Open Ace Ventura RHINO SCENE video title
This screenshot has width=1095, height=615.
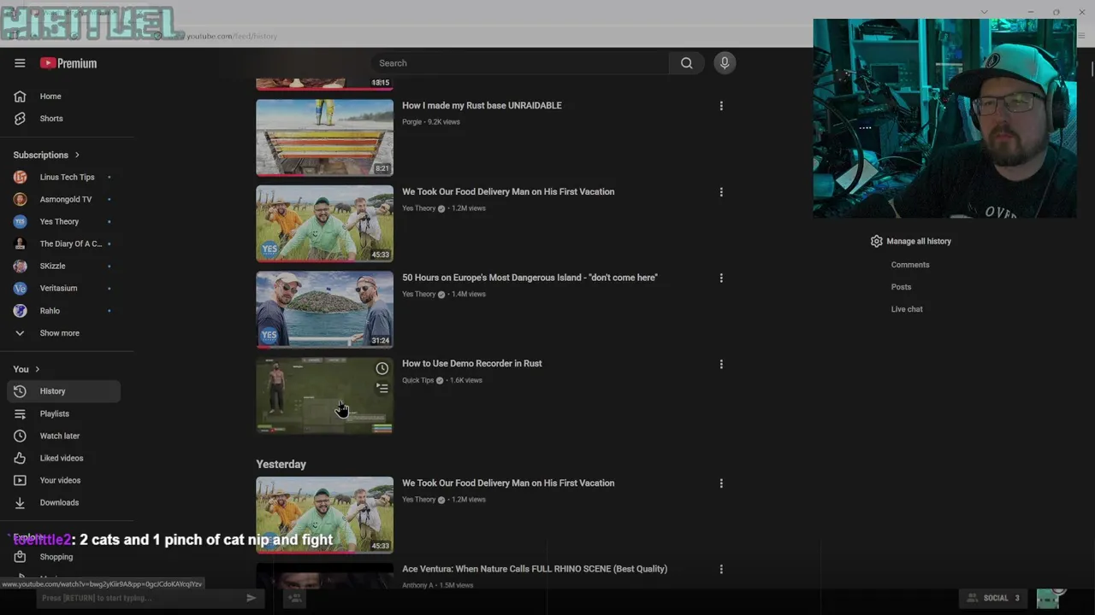point(535,569)
